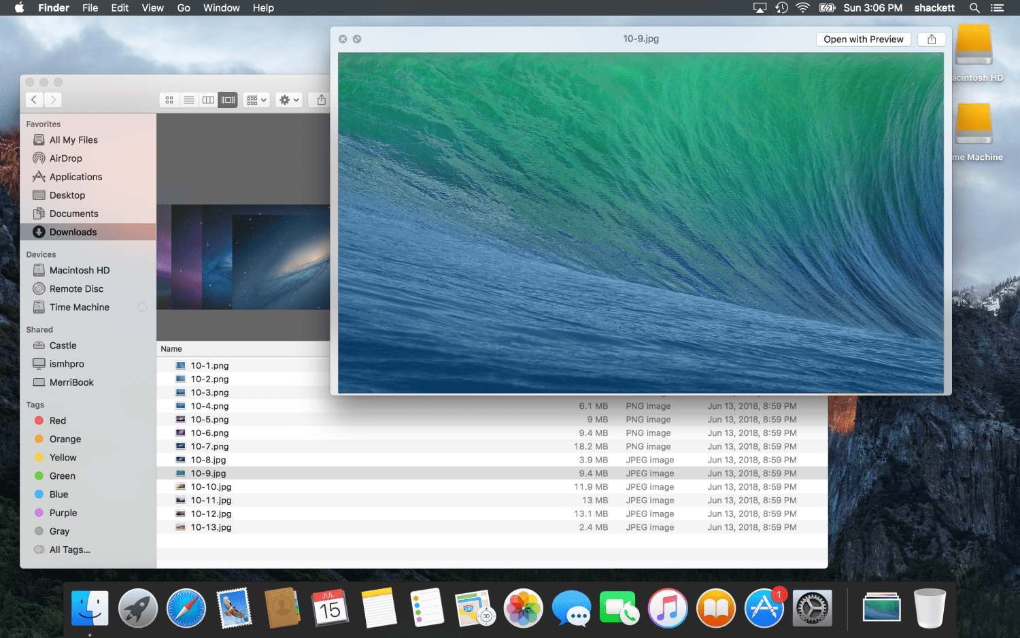
Task: Switch Finder to icon view
Action: point(169,100)
